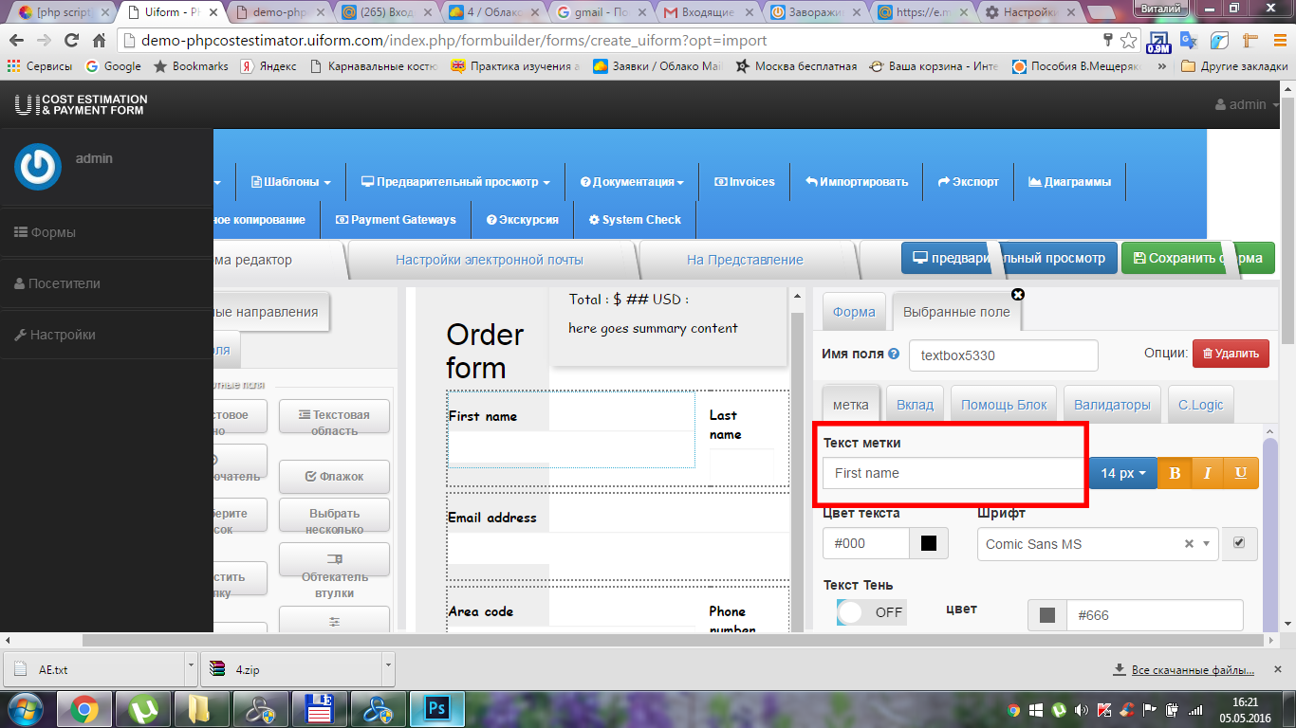Open the Windows Start menu
Viewport: 1296px width, 728px height.
point(26,708)
